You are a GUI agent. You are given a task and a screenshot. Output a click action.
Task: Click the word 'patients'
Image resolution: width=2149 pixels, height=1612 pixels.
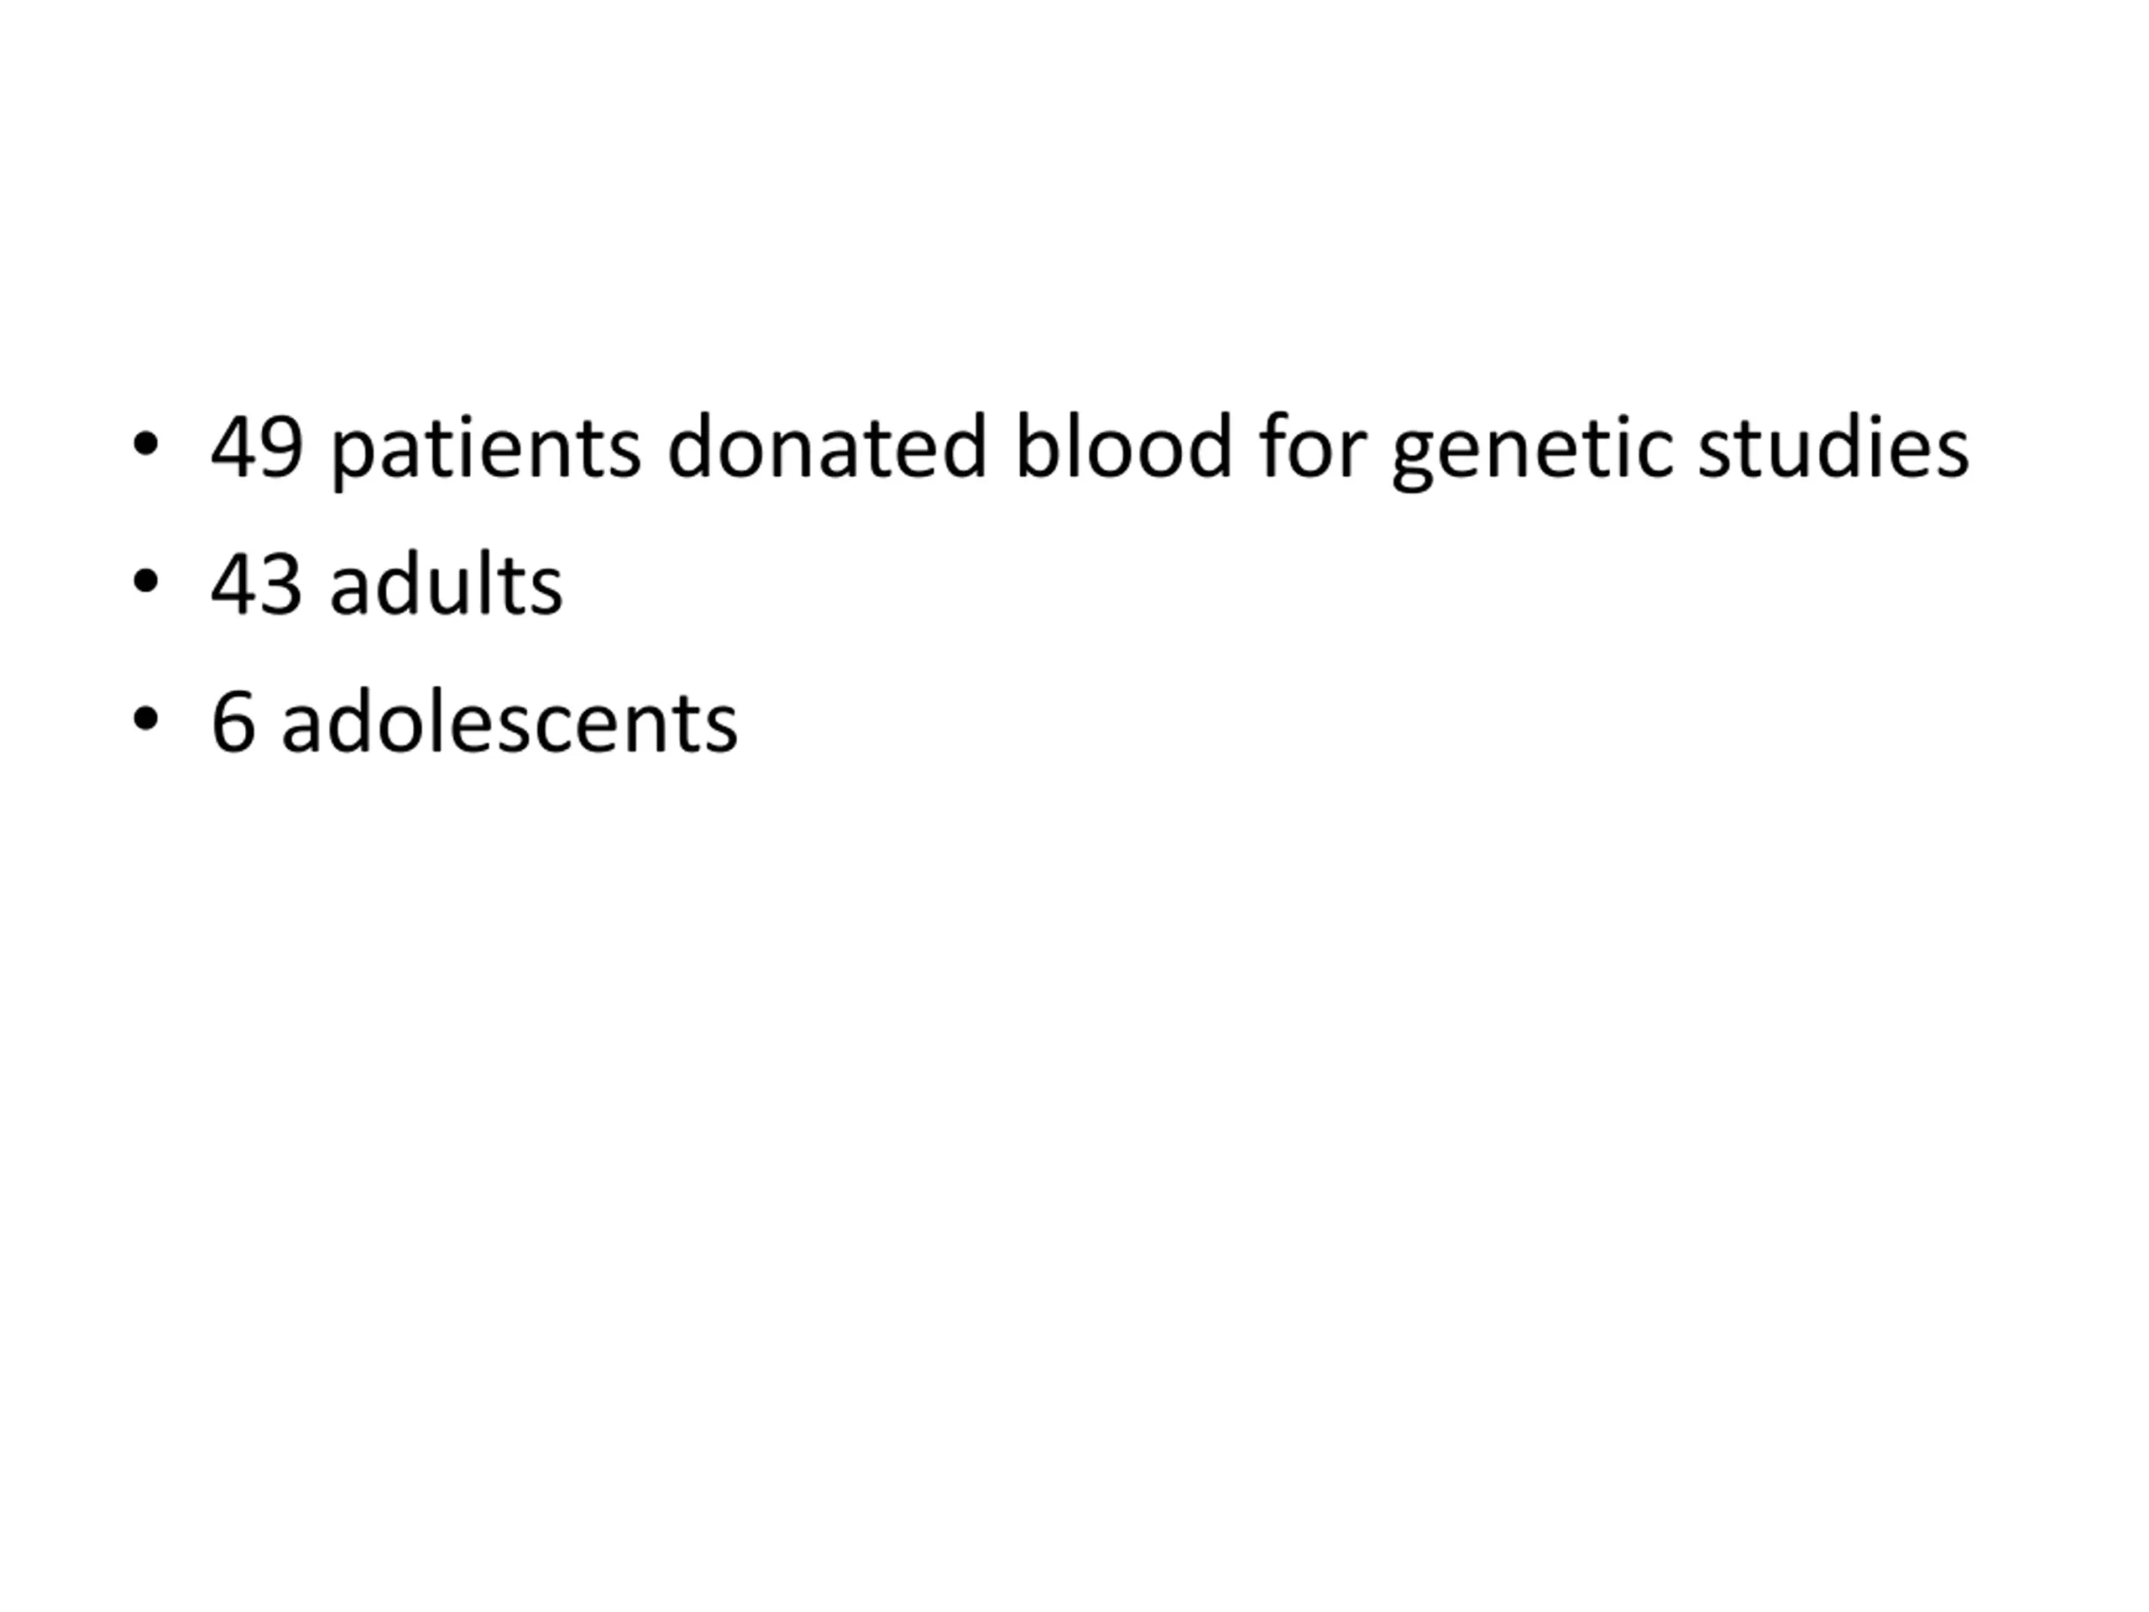pos(486,451)
